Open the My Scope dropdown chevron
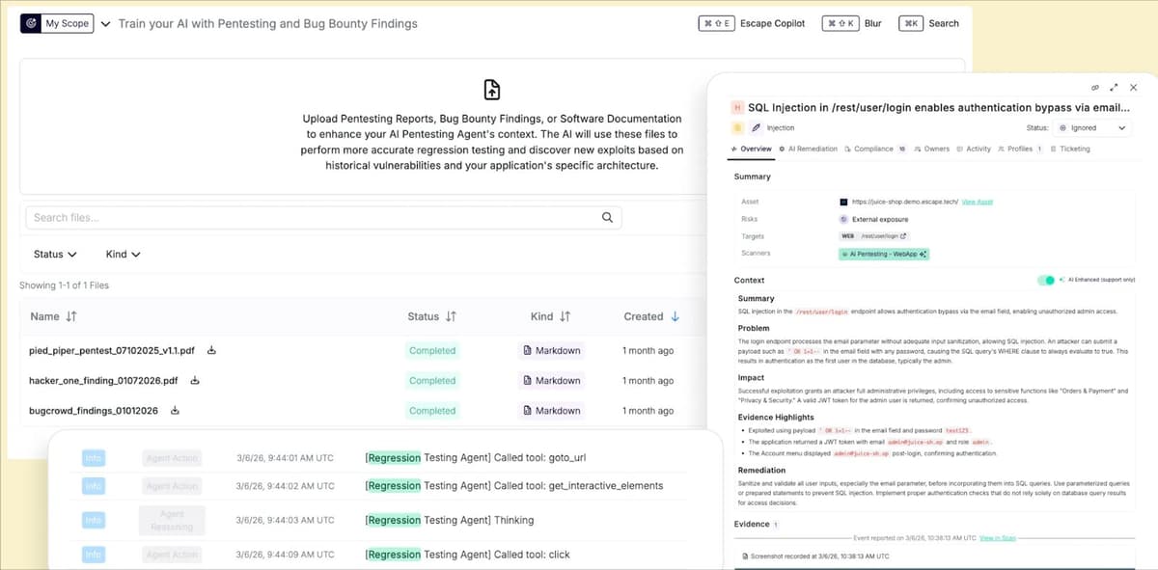 point(104,23)
